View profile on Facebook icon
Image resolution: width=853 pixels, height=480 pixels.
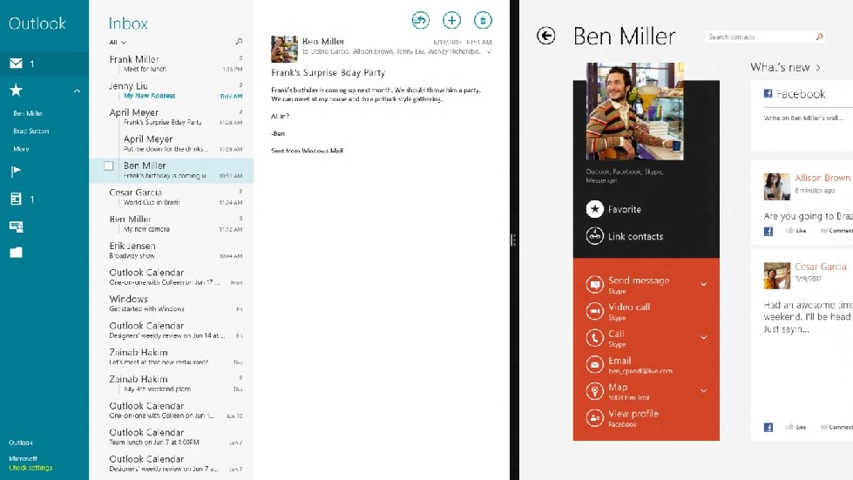point(594,417)
